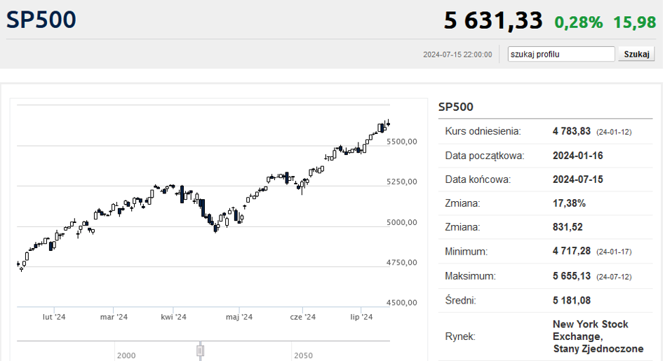The height and width of the screenshot is (361, 665).
Task: Click the lut '24 axis label
Action: [x=54, y=317]
